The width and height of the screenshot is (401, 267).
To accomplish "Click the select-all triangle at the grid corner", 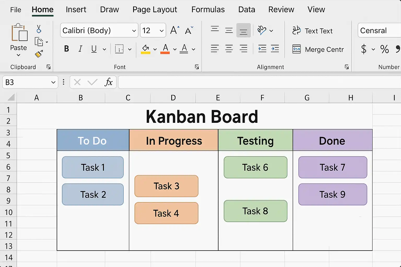I will tap(11, 98).
